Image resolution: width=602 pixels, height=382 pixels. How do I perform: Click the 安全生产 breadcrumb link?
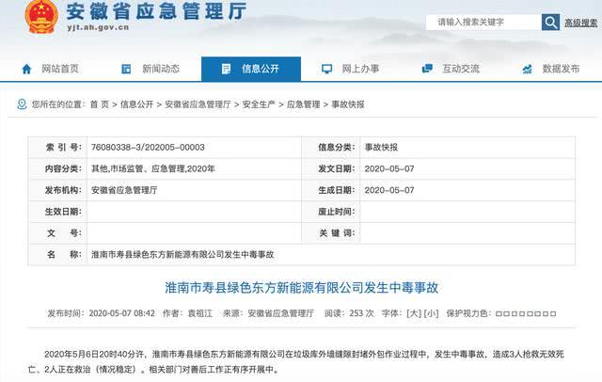coord(259,104)
